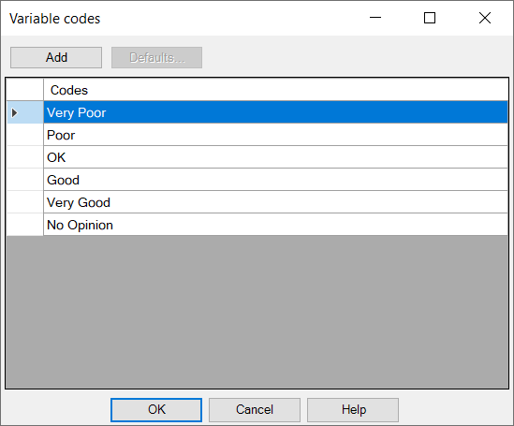The width and height of the screenshot is (514, 426).
Task: Select the Very Good code row
Action: pyautogui.click(x=275, y=202)
